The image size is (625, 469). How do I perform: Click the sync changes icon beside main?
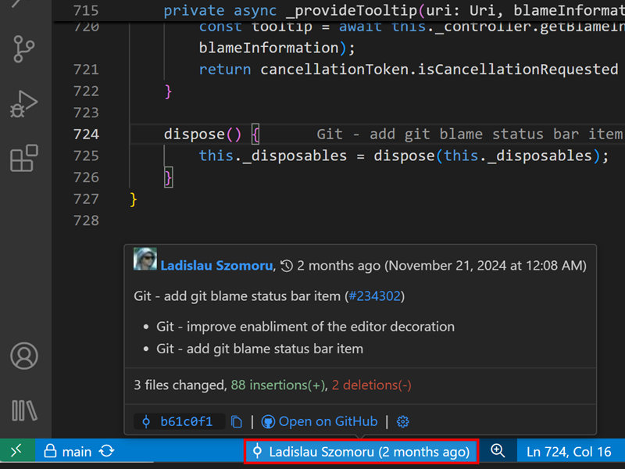(x=106, y=451)
